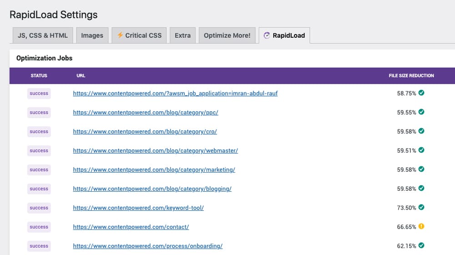This screenshot has width=455, height=255.
Task: Click the success badge in the keyword-tool row
Action: coord(39,208)
